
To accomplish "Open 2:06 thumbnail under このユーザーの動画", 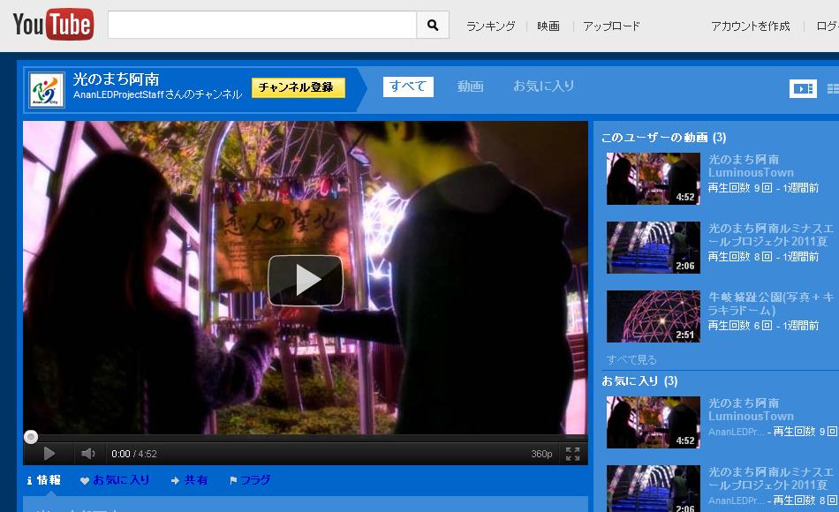I will 654,248.
